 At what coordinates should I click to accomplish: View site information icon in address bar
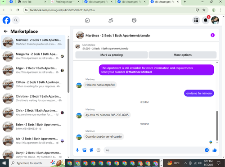tap(26, 10)
